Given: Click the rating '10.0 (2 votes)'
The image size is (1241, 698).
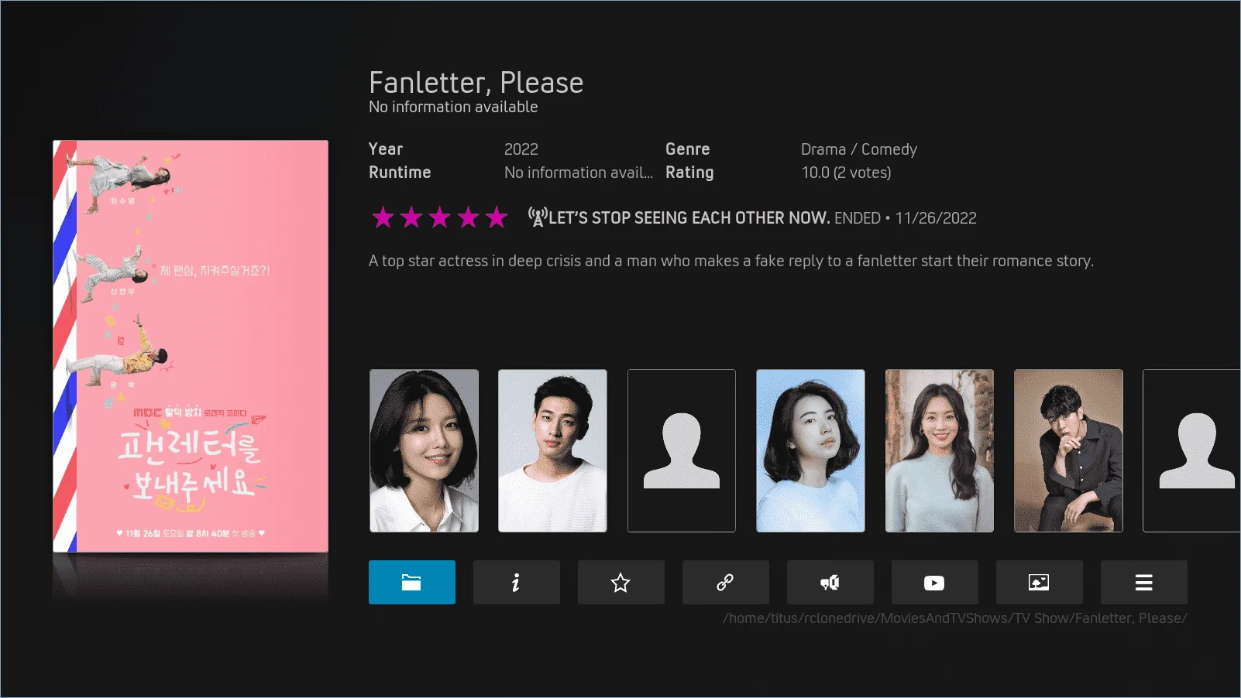Looking at the screenshot, I should (x=847, y=173).
